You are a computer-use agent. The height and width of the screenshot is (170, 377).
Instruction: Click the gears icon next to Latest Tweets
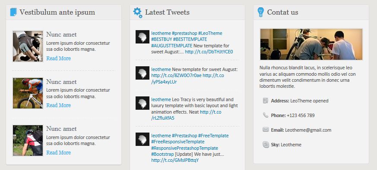(x=138, y=12)
